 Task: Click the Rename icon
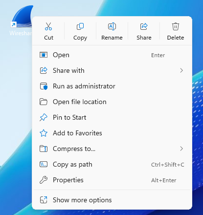coord(112,26)
